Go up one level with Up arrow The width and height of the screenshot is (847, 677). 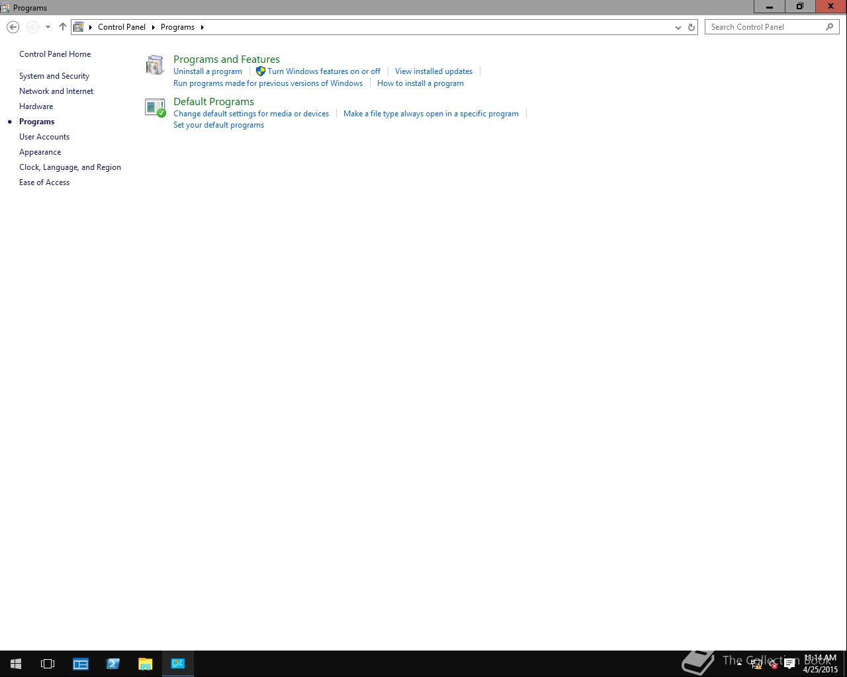tap(63, 27)
